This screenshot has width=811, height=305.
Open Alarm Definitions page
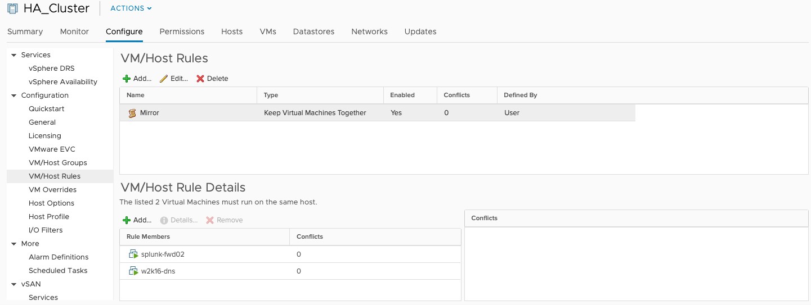point(59,257)
